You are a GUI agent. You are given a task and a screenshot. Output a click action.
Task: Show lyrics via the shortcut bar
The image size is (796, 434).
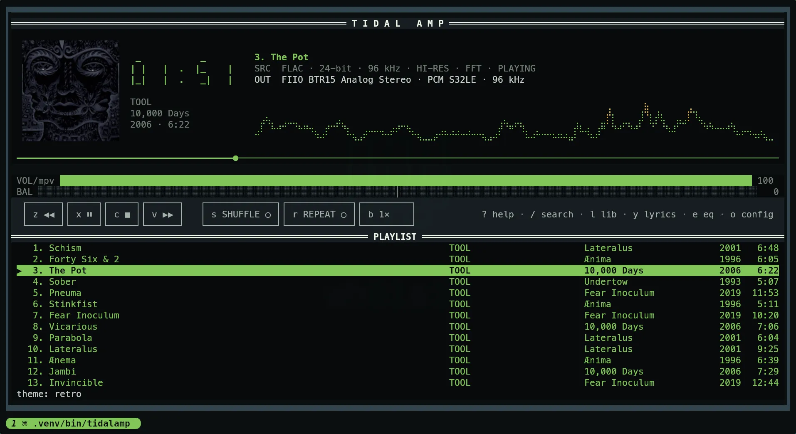654,215
